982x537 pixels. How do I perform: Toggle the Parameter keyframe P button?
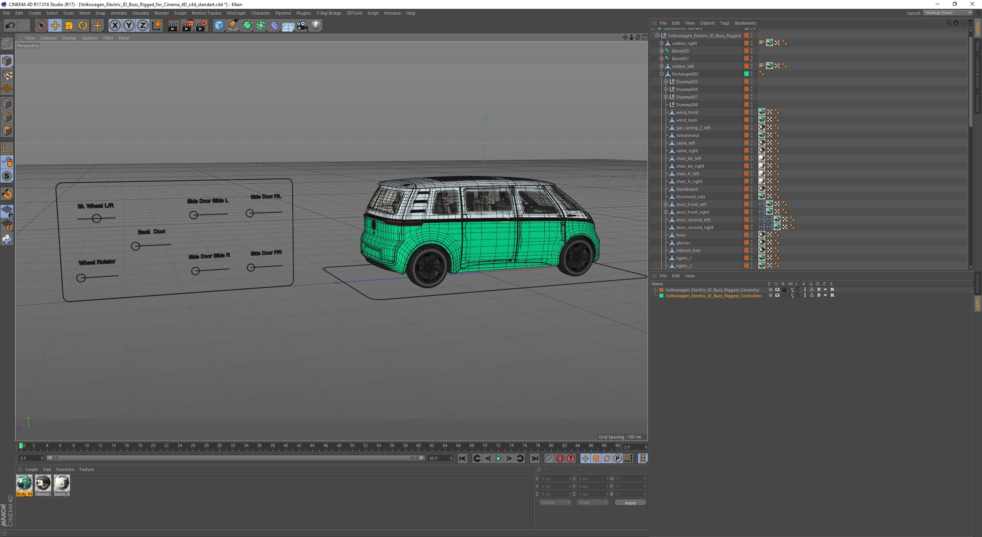pyautogui.click(x=618, y=458)
